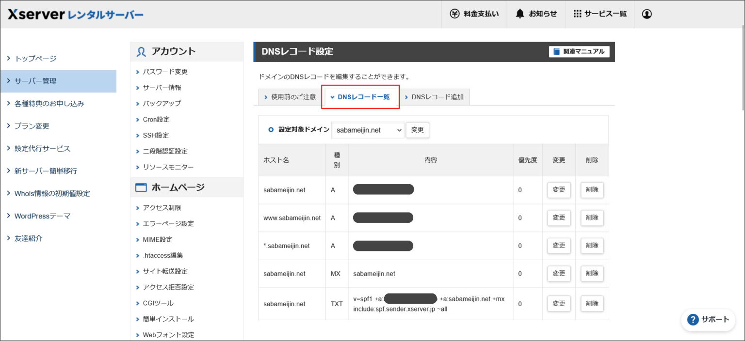Click the ホームページ section window icon
Viewport: 745px width, 341px height.
(x=141, y=187)
